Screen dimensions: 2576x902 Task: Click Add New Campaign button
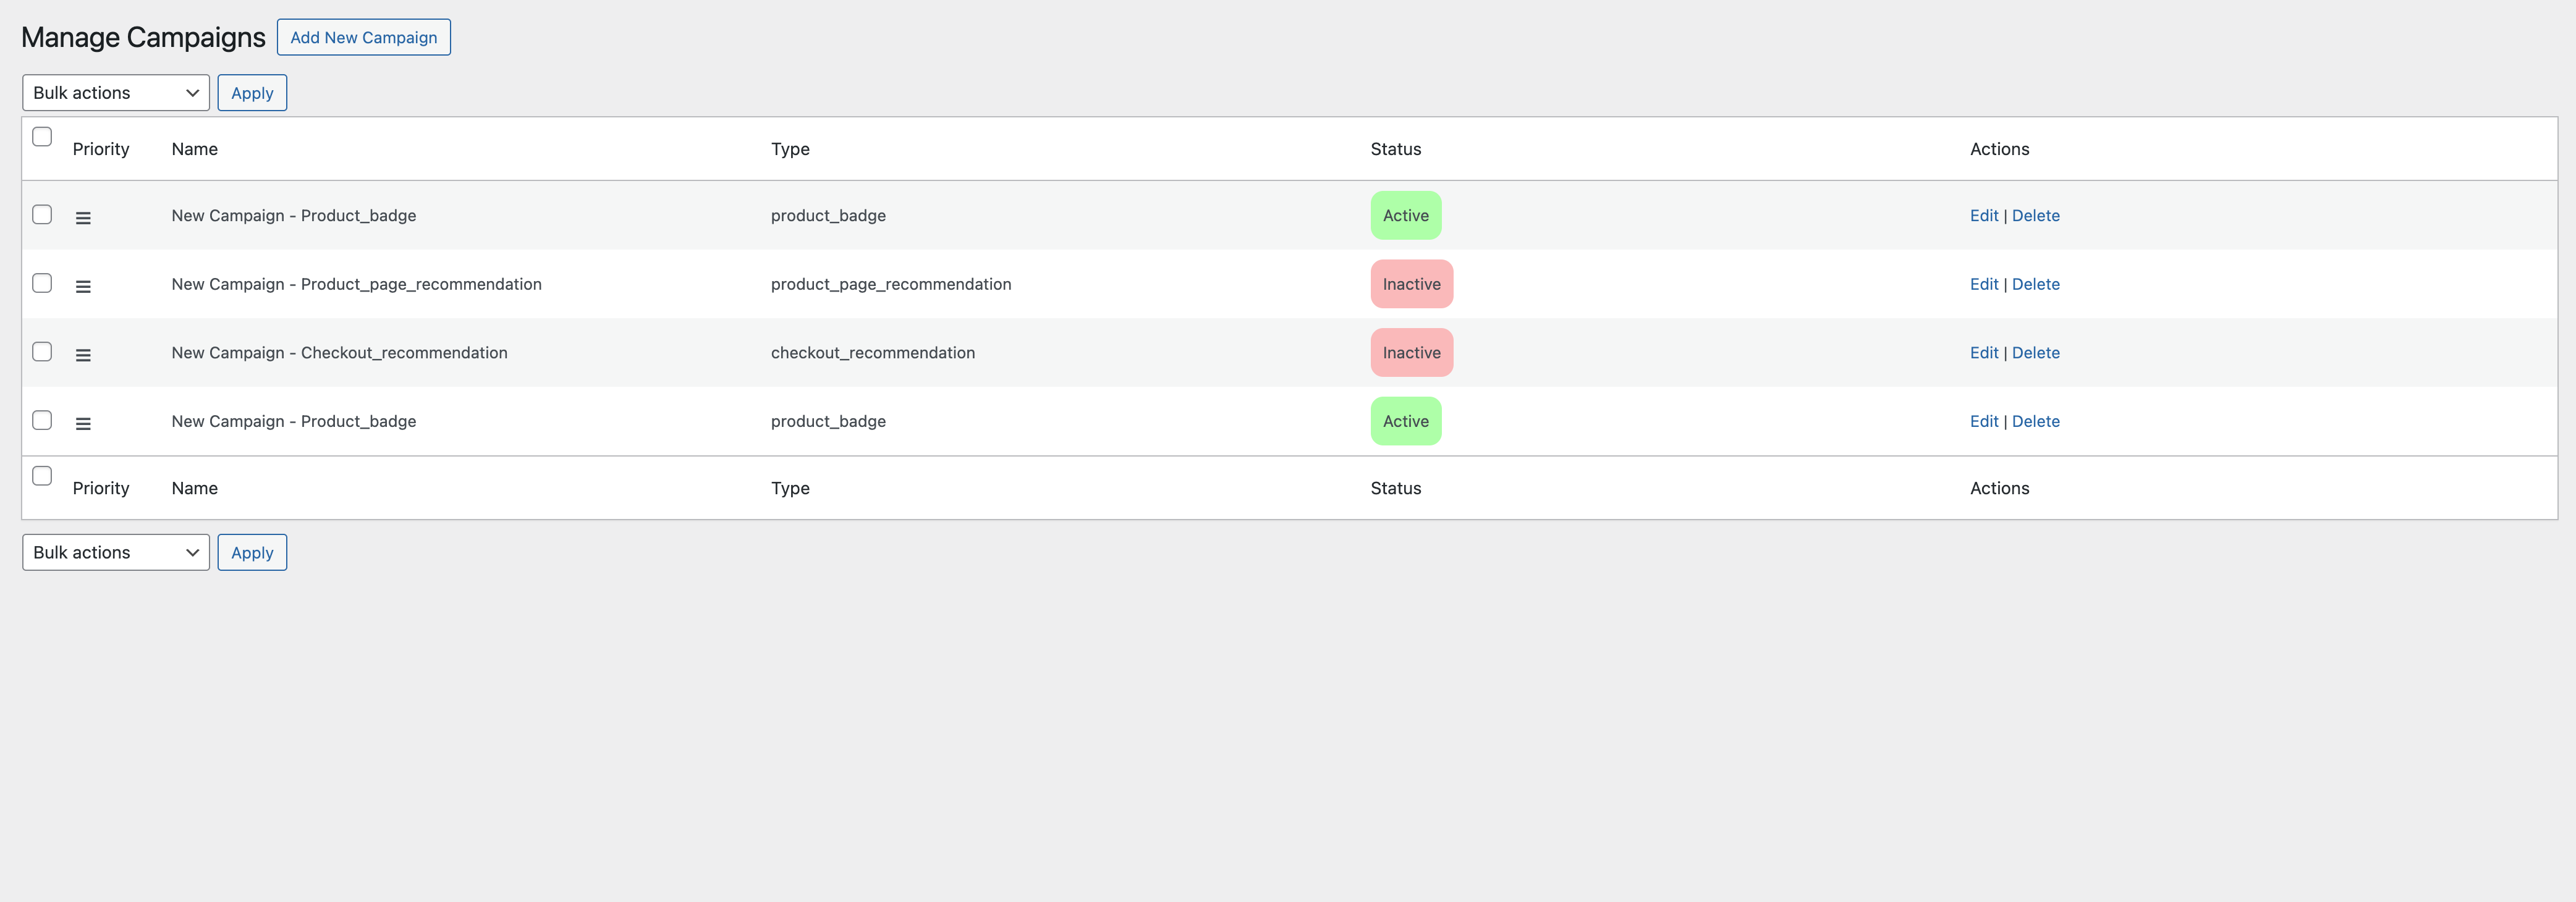coord(363,38)
